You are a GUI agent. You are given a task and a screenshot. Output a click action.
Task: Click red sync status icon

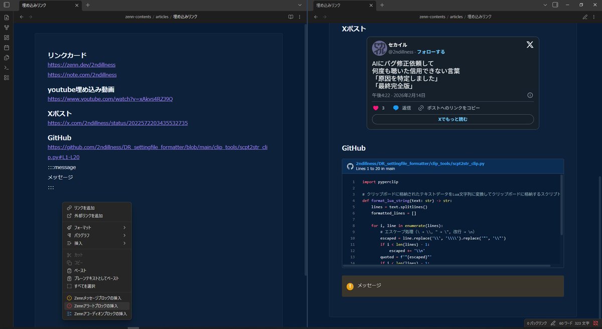pos(595,323)
